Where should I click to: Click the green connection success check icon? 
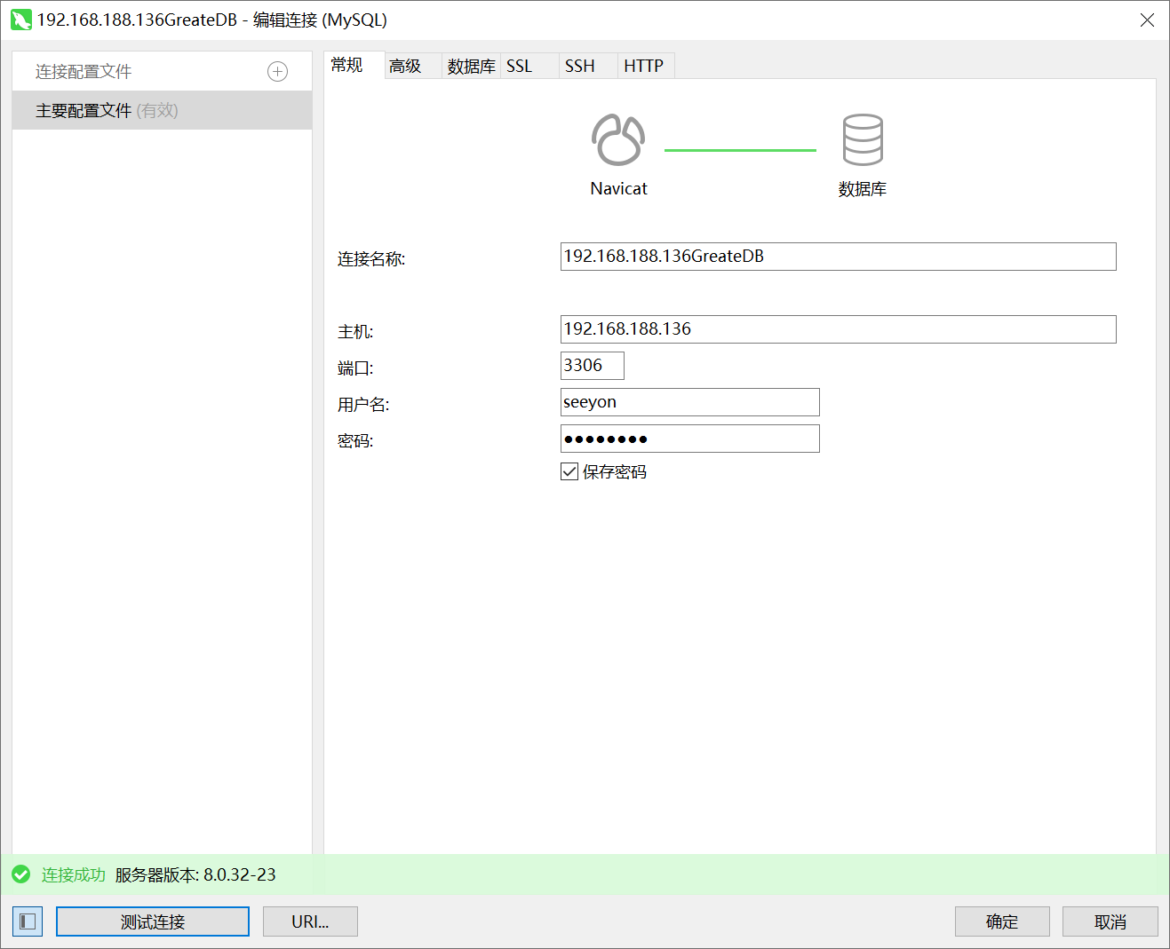pyautogui.click(x=21, y=874)
